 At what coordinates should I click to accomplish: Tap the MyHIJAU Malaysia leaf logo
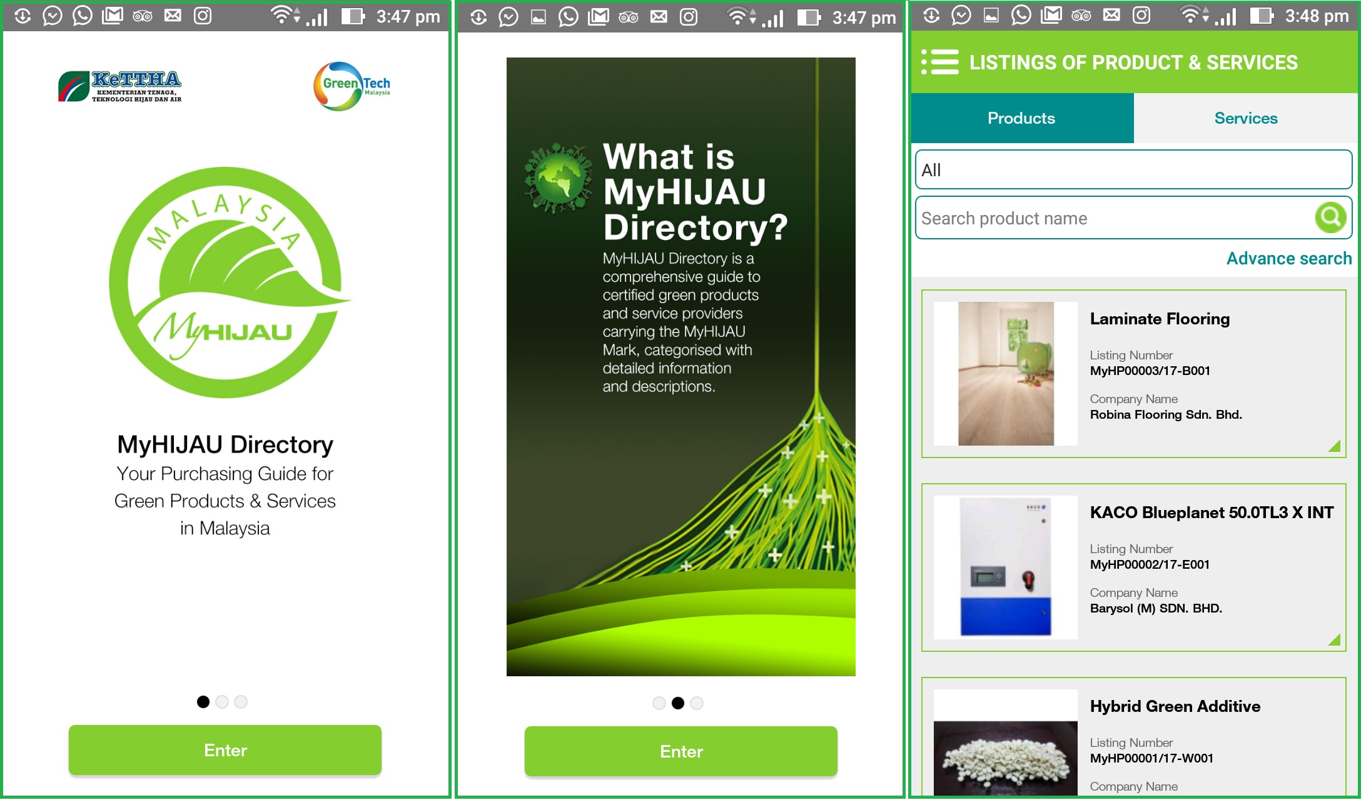pos(229,282)
